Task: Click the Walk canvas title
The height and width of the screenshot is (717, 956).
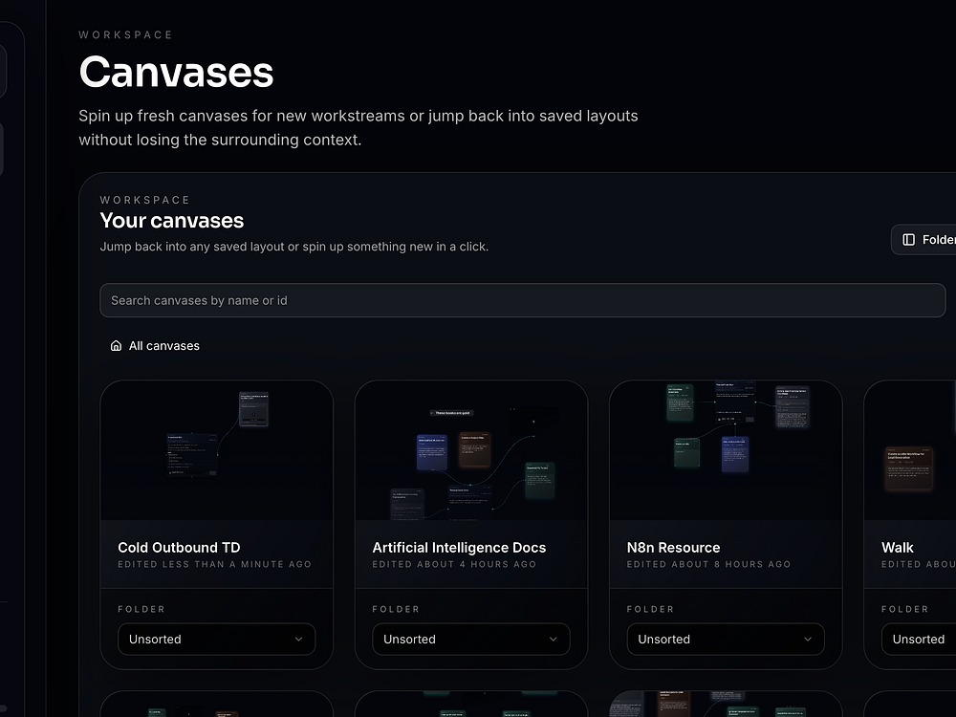Action: (897, 548)
